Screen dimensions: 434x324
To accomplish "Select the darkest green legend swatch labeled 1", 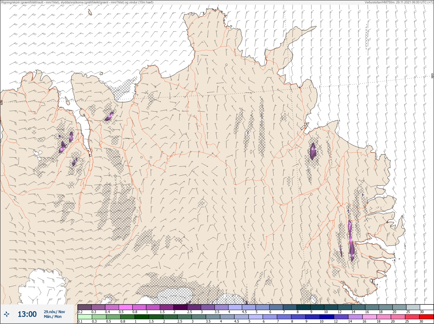I will pyautogui.click(x=141, y=317).
